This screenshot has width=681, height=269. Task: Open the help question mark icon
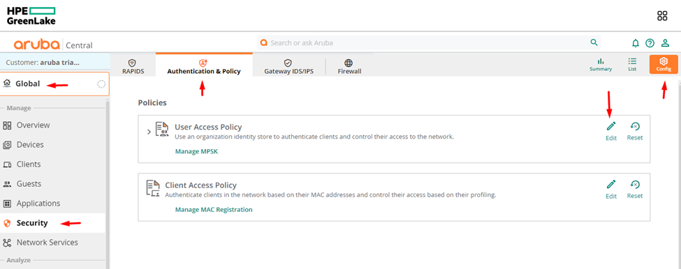click(x=650, y=43)
